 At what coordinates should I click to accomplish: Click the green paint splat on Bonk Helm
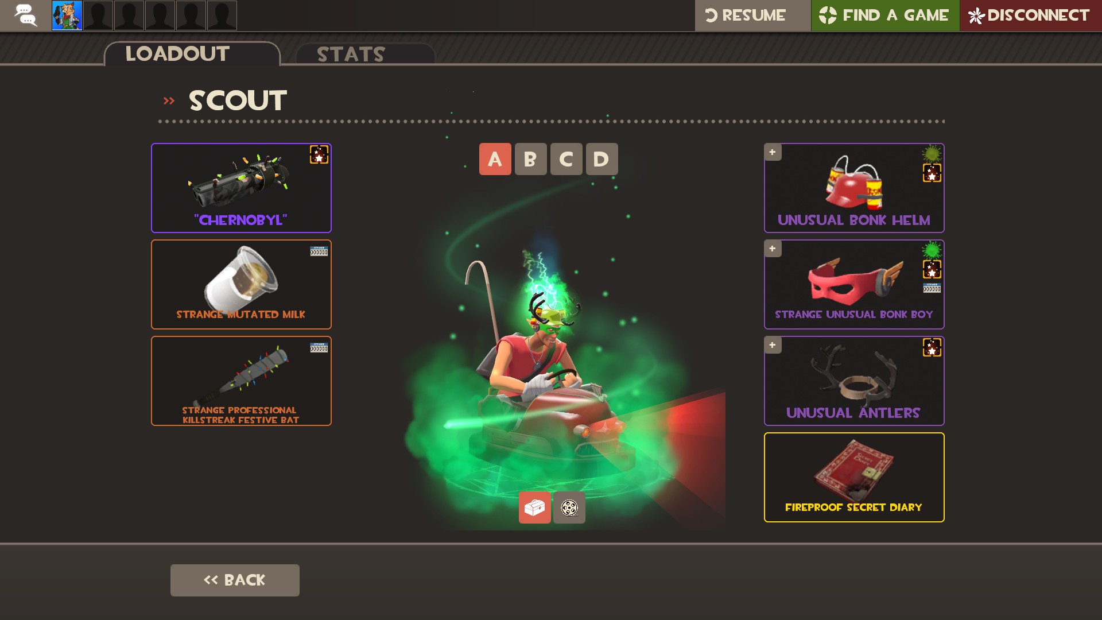932,153
